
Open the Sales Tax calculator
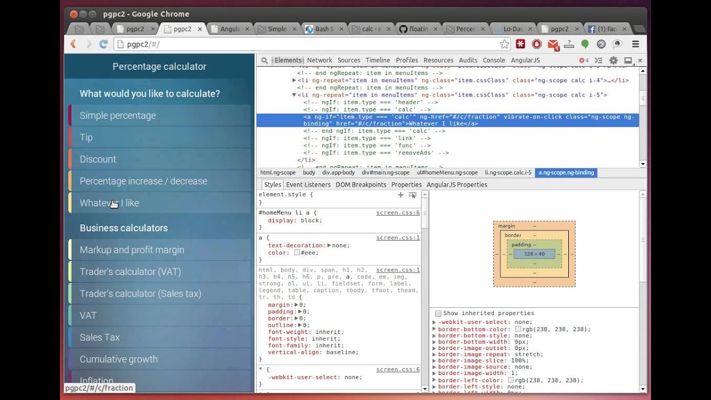(159, 337)
